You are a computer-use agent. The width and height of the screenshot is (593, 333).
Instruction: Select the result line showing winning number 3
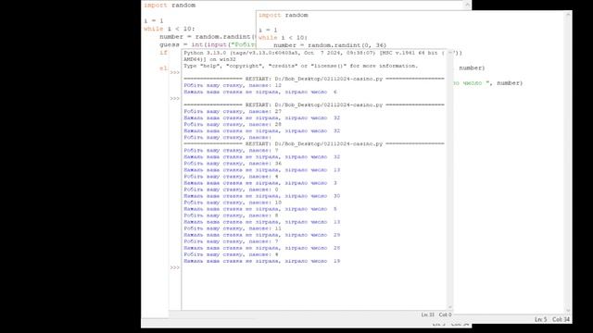point(260,183)
